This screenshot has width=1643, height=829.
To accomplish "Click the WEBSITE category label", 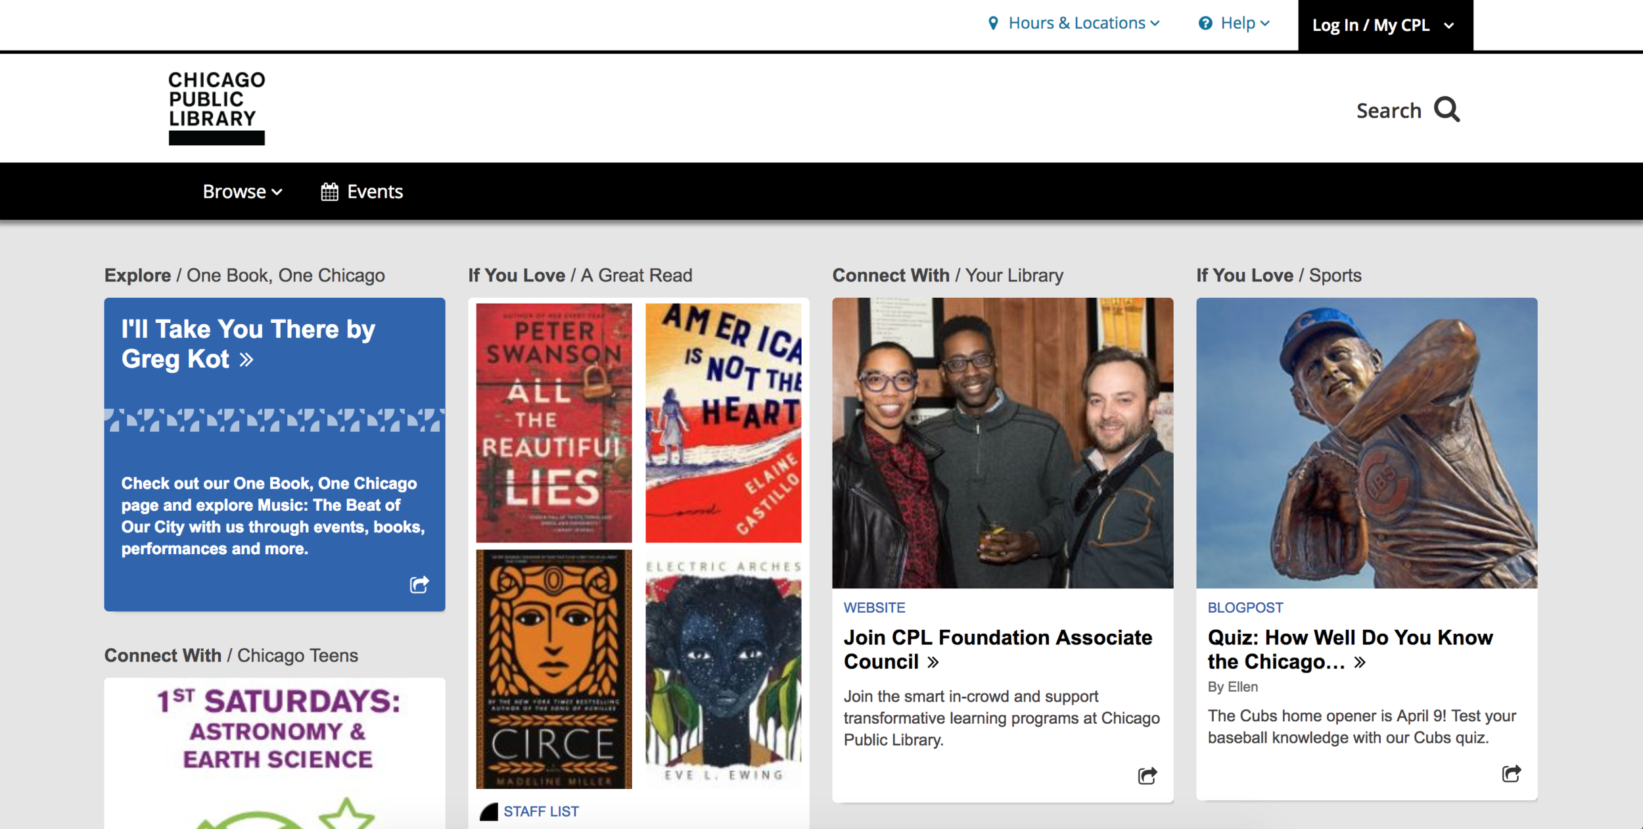I will [874, 608].
